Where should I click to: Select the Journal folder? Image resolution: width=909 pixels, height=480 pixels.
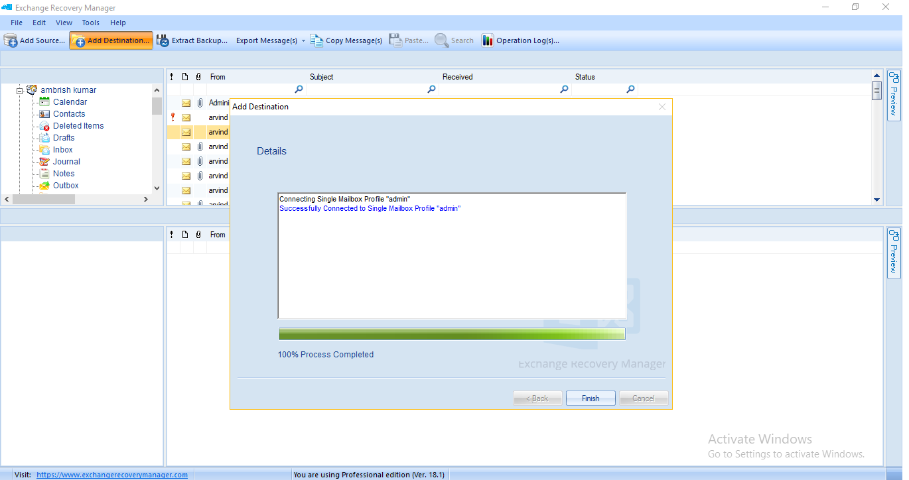tap(66, 162)
